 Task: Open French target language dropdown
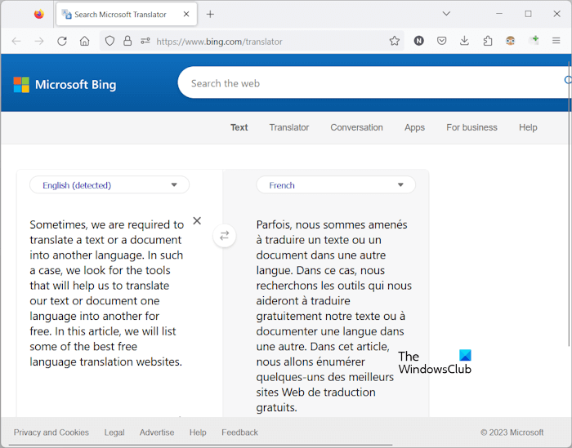335,185
